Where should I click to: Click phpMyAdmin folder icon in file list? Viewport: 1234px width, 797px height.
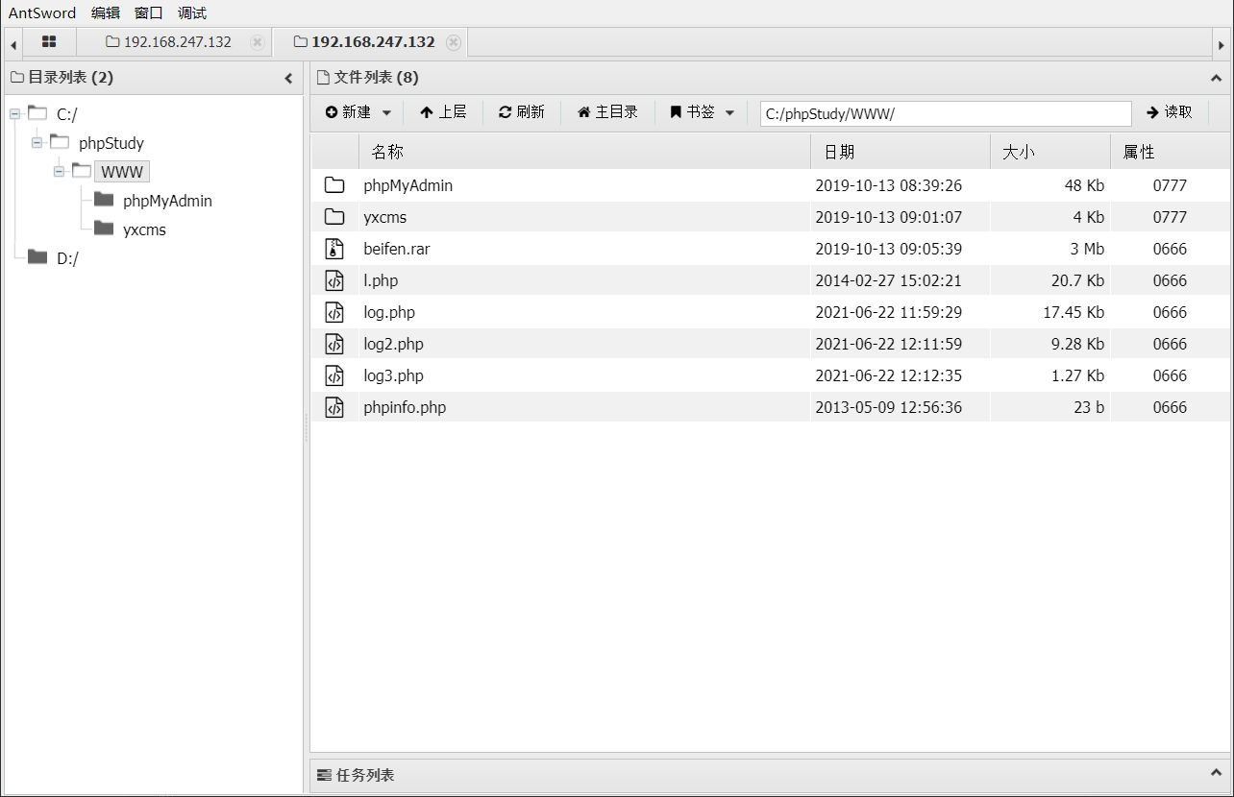pyautogui.click(x=334, y=185)
